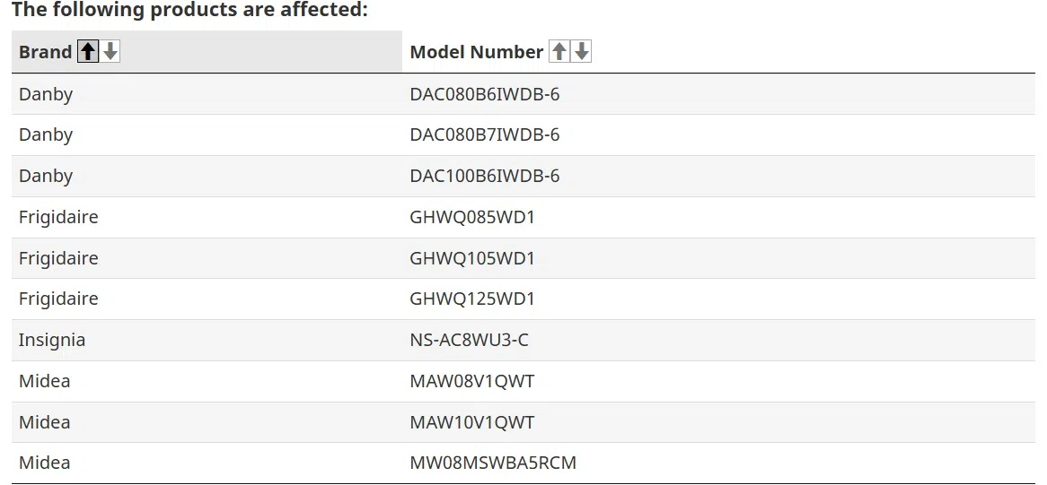Click model MAW08V1QWT cell

pos(472,381)
